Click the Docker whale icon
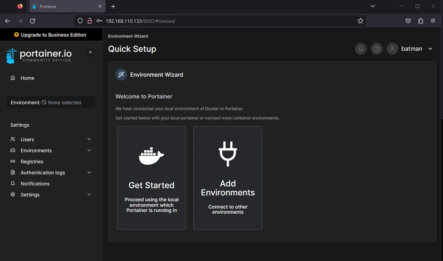The width and height of the screenshot is (443, 261). pyautogui.click(x=151, y=156)
